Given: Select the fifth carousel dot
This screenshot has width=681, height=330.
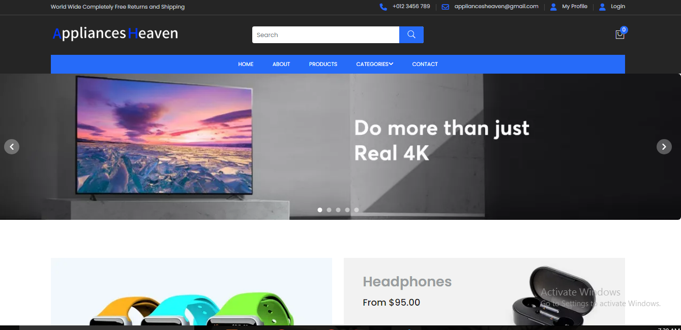Looking at the screenshot, I should (x=357, y=210).
